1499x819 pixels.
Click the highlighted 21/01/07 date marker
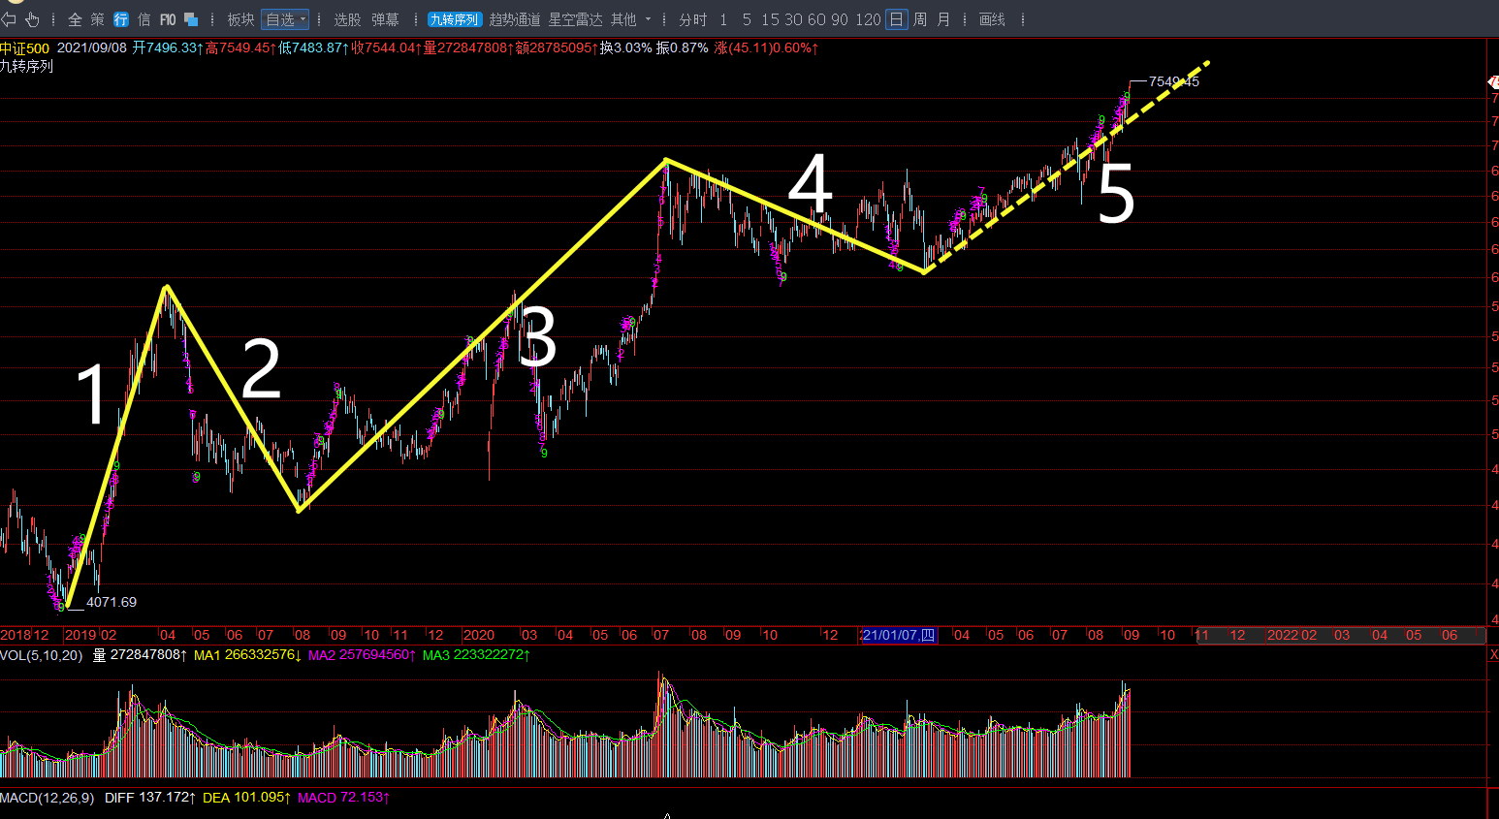coord(898,635)
